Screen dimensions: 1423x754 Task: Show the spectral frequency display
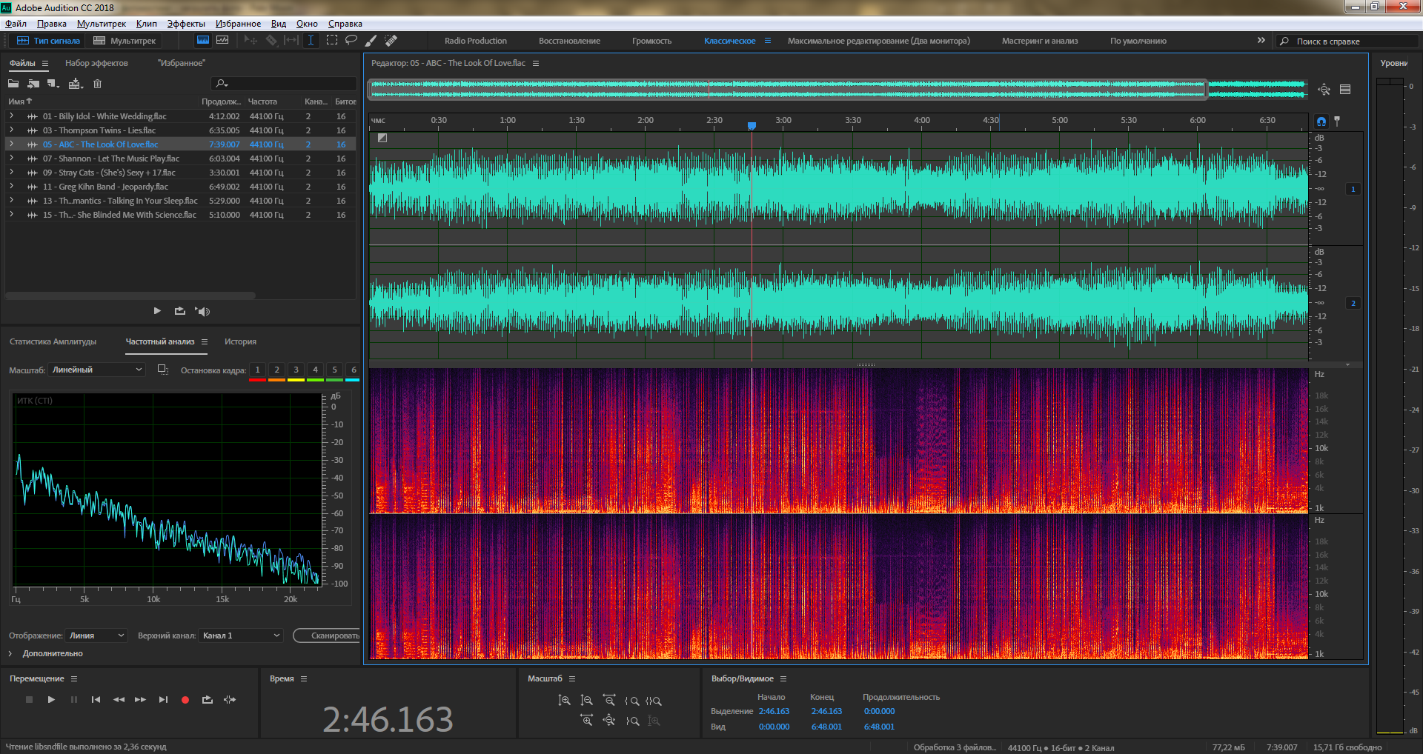202,41
